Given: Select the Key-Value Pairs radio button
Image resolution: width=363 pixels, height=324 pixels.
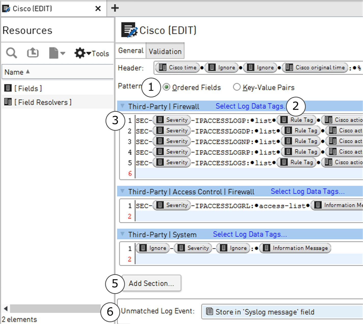Looking at the screenshot, I should coord(237,87).
